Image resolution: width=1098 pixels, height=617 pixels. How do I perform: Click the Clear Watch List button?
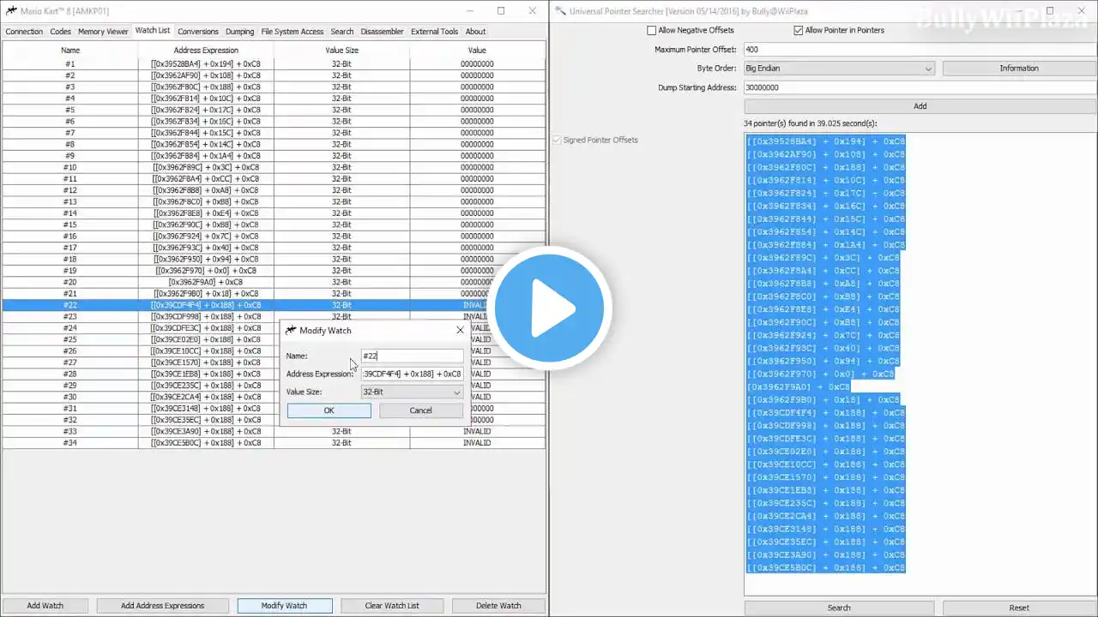[392, 606]
